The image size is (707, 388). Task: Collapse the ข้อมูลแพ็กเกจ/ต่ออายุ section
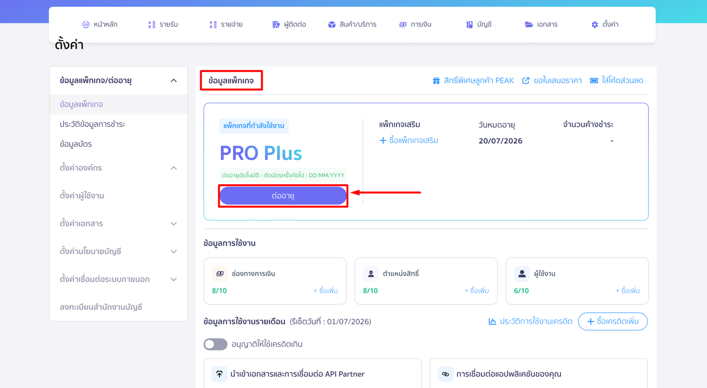[x=173, y=81]
